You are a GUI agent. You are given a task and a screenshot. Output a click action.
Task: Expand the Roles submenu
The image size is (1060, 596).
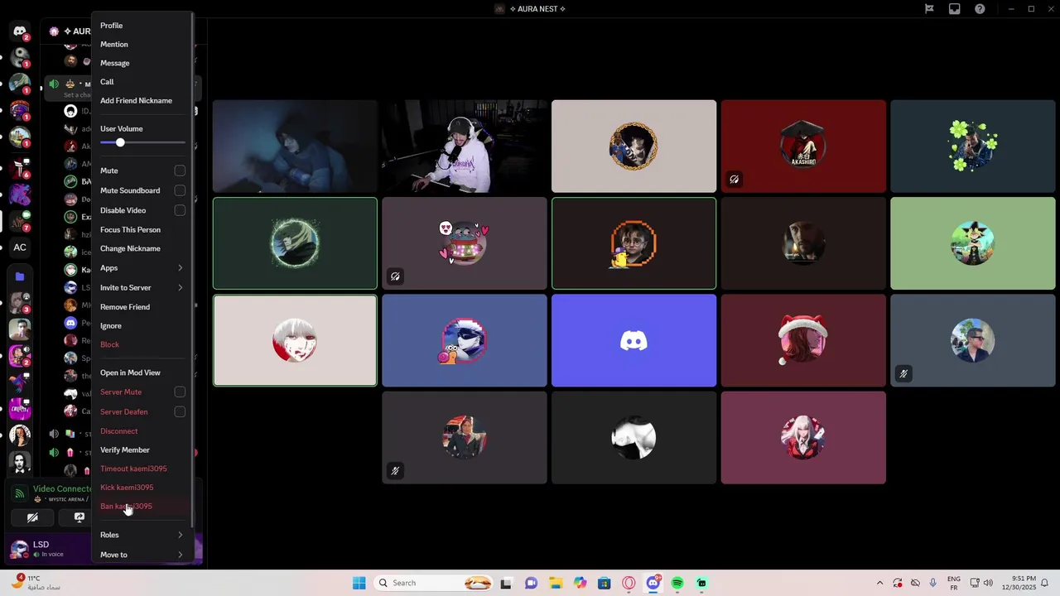[142, 535]
